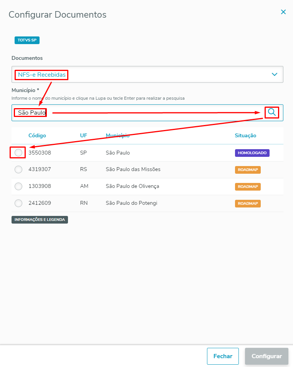Close the Configurar Documentos dialog
This screenshot has height=367, width=293.
pyautogui.click(x=283, y=12)
